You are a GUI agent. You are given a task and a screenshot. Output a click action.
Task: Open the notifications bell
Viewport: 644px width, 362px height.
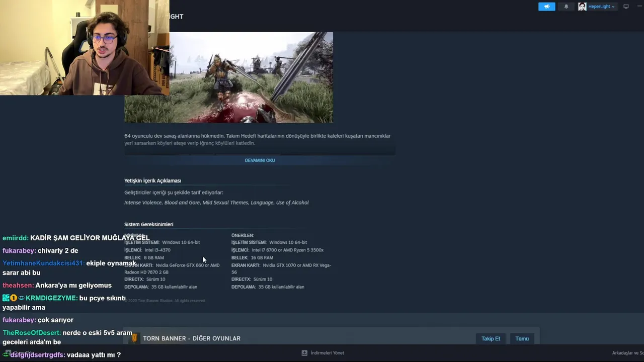click(566, 7)
